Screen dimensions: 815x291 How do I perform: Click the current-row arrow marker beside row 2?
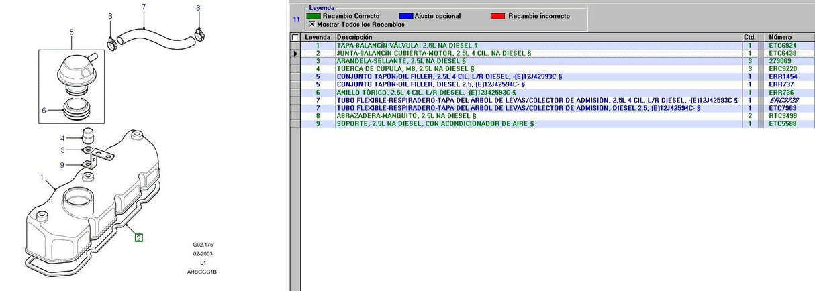[x=295, y=52]
